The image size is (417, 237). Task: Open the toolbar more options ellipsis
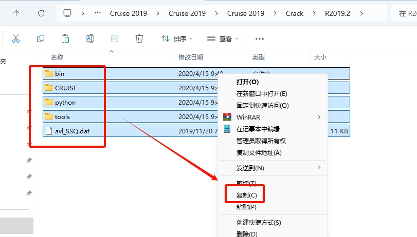[x=259, y=39]
